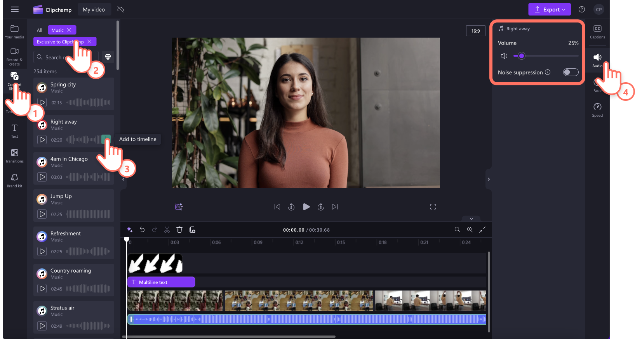This screenshot has width=635, height=339.
Task: Forward five seconds
Action: point(321,207)
